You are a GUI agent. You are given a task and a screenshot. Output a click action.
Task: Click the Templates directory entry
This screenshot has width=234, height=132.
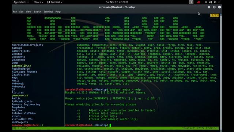click(x=19, y=107)
